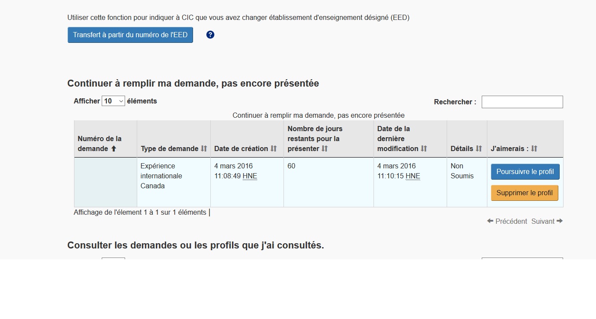This screenshot has height=319, width=596.
Task: Sort by Date de la dernière modification
Action: (x=424, y=149)
